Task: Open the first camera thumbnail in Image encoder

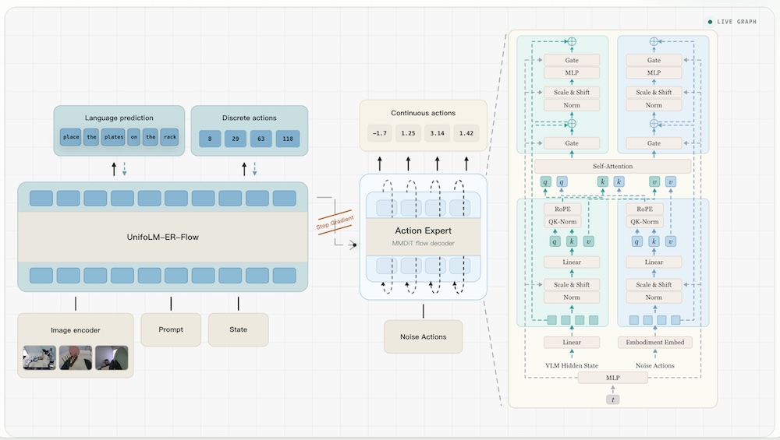Action: pyautogui.click(x=39, y=357)
